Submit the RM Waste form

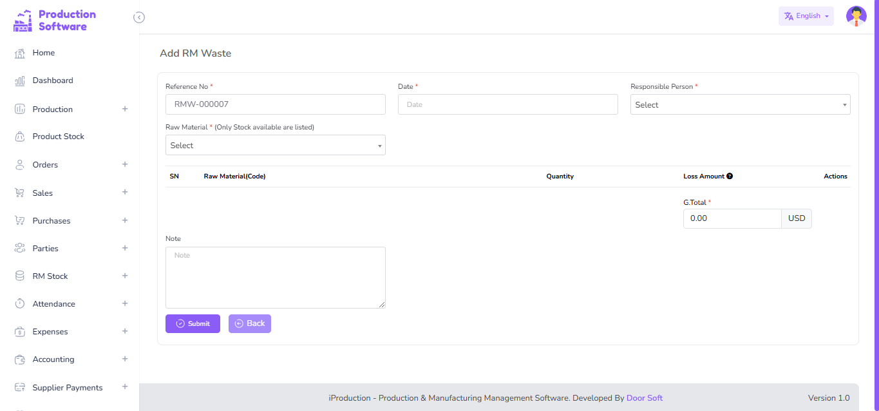[193, 323]
